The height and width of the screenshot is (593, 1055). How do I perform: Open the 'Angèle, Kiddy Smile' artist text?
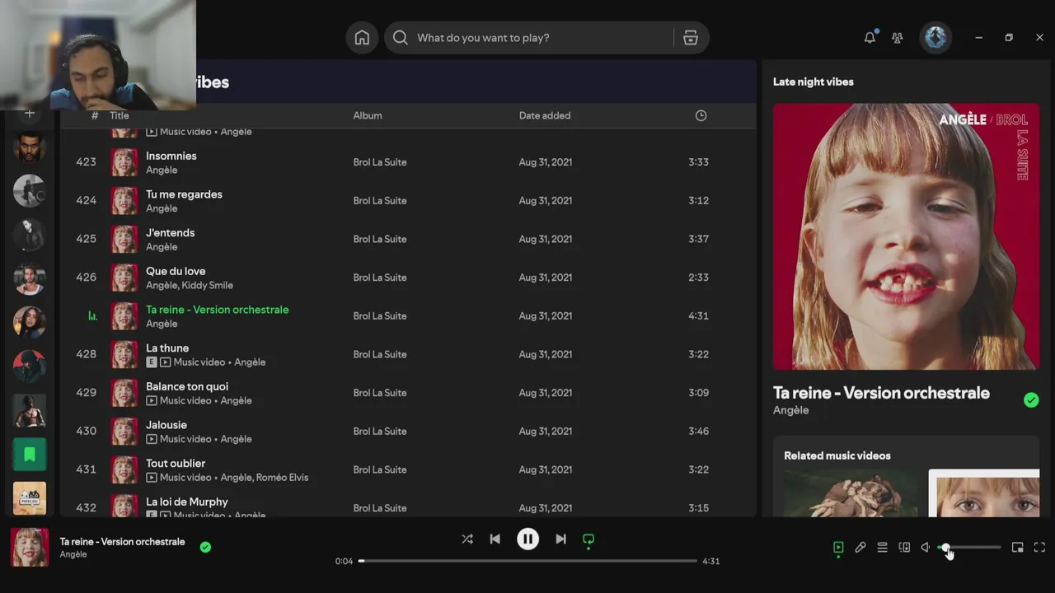[190, 285]
